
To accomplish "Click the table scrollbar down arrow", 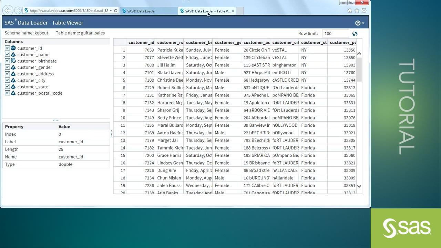I will [x=359, y=186].
